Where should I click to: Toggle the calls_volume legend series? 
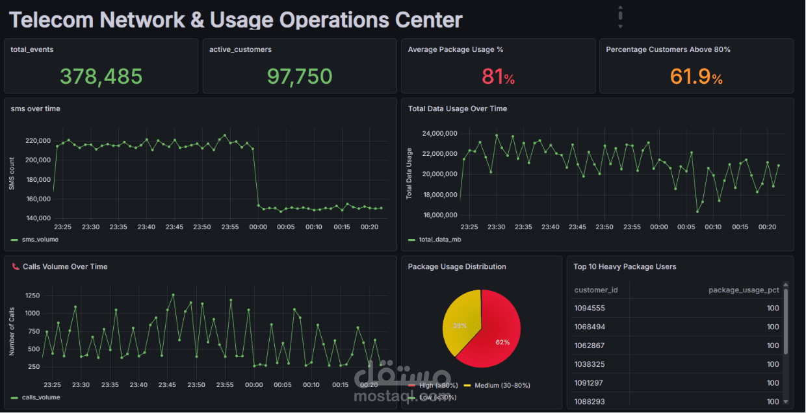(36, 397)
